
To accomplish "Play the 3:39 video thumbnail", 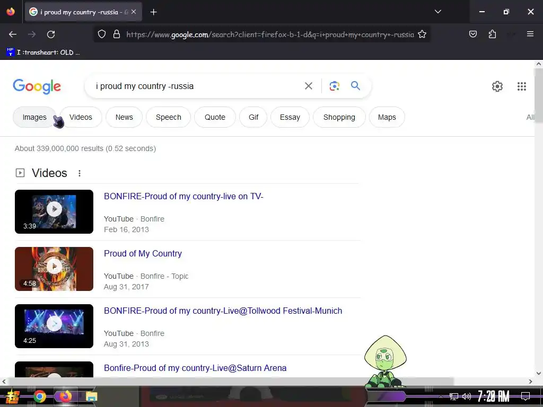I will click(x=54, y=211).
